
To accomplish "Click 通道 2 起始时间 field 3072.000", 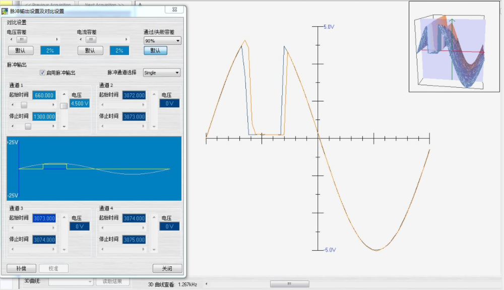I will click(x=134, y=95).
